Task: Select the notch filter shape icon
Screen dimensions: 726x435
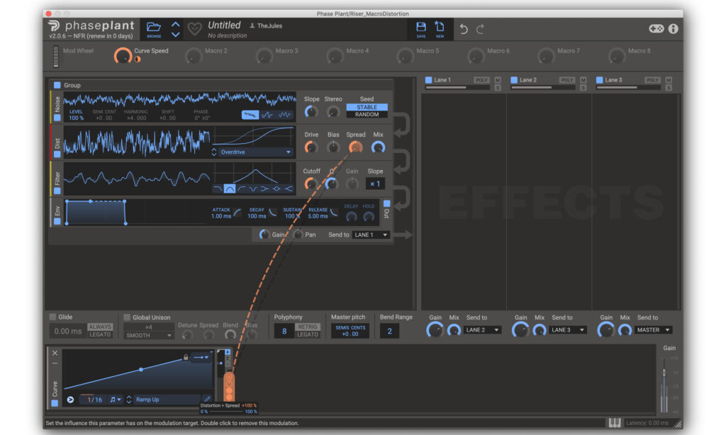Action: coord(253,189)
